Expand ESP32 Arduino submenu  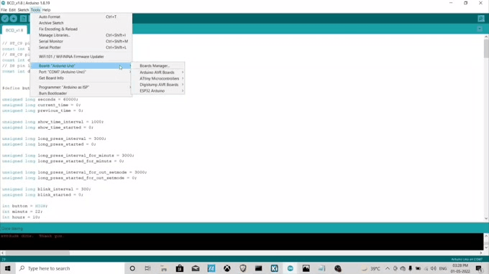tap(157, 91)
